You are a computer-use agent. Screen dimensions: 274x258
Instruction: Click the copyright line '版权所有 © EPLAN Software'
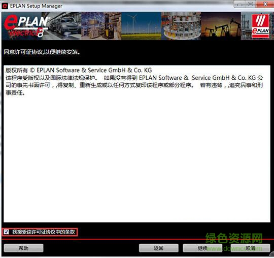(79, 70)
